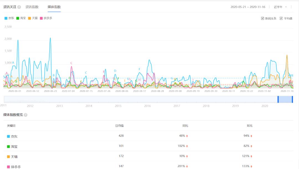Click the 2020-11-16 x-axis date label
The height and width of the screenshot is (169, 299).
[x=287, y=91]
